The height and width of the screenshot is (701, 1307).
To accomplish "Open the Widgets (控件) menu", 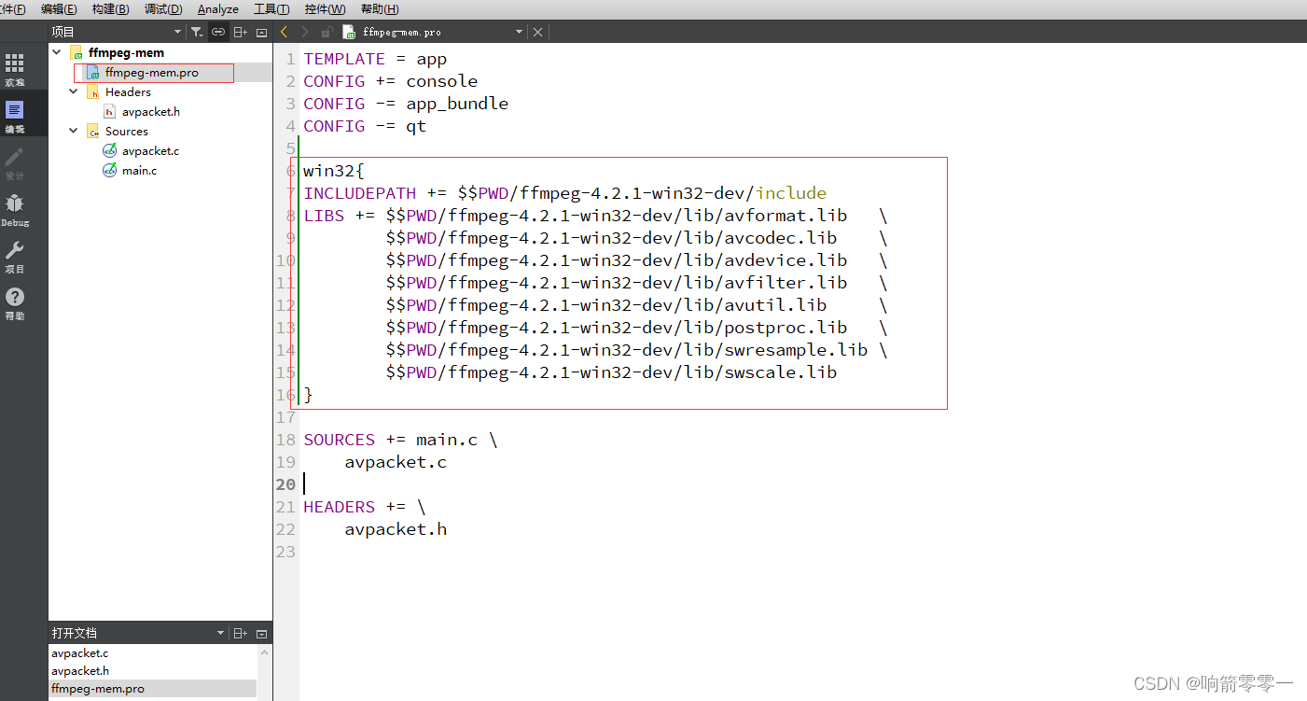I will coord(325,8).
